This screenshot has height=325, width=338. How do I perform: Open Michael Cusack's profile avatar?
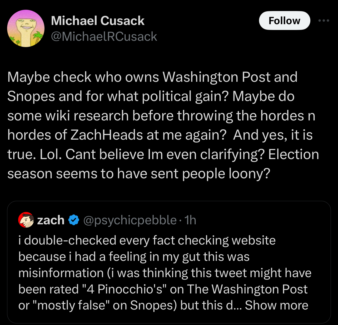pos(26,28)
